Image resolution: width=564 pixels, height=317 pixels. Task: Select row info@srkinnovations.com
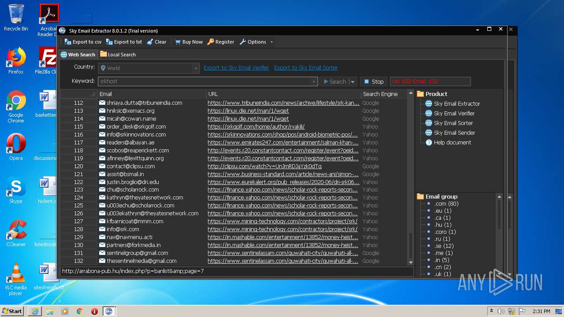pyautogui.click(x=136, y=134)
